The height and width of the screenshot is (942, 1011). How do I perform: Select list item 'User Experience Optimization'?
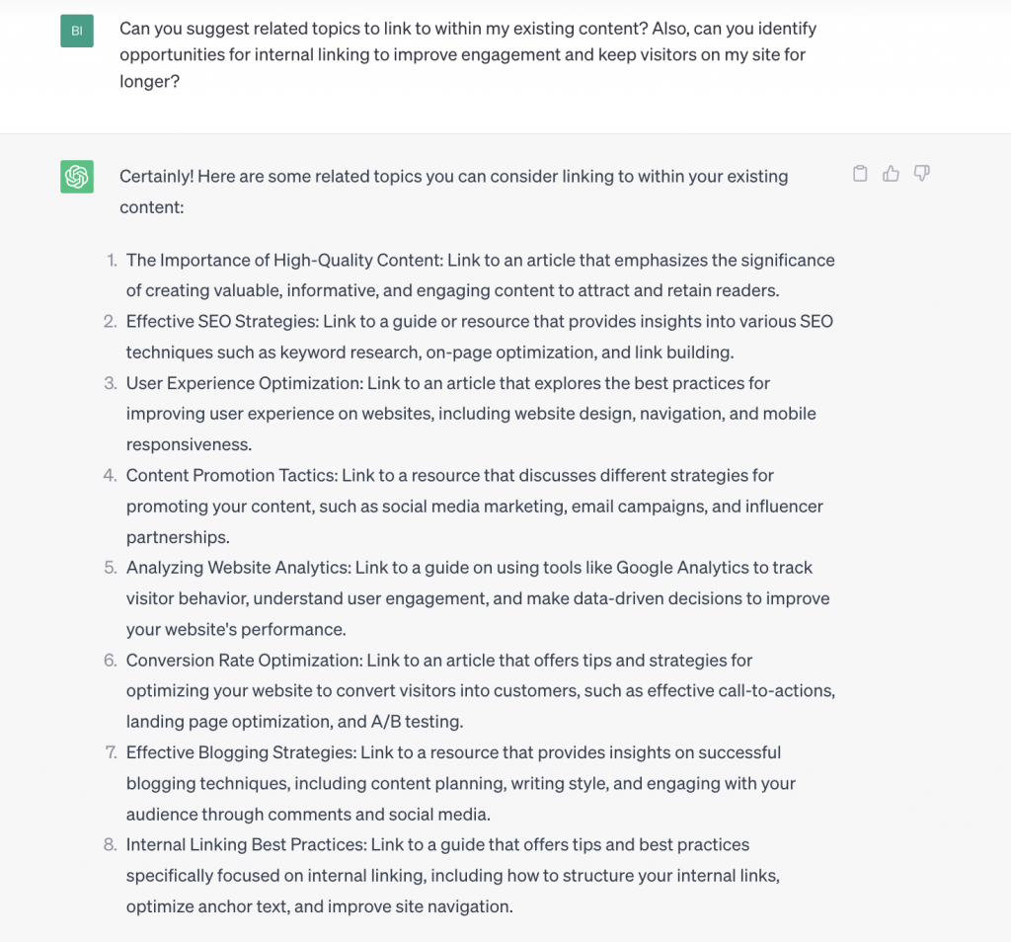(x=471, y=414)
